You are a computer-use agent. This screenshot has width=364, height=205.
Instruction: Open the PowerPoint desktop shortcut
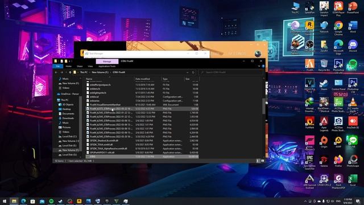click(x=353, y=7)
